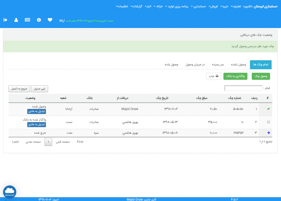This screenshot has width=281, height=201.
Task: Sort by بانک column header
Action: coord(90,98)
